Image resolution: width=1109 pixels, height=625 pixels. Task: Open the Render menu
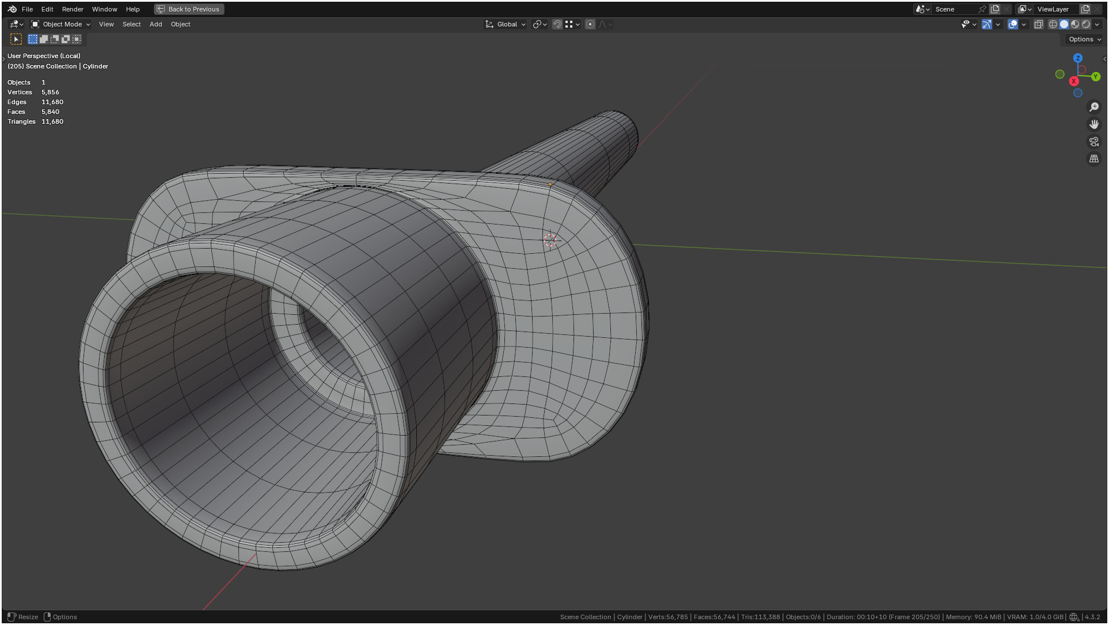pos(73,9)
